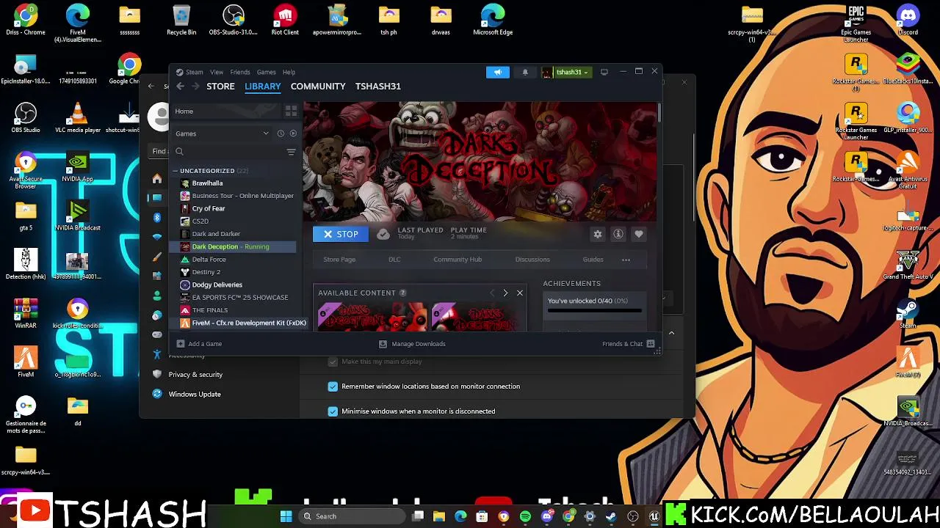Open advanced library filter options icon
The image size is (940, 528).
tap(291, 152)
